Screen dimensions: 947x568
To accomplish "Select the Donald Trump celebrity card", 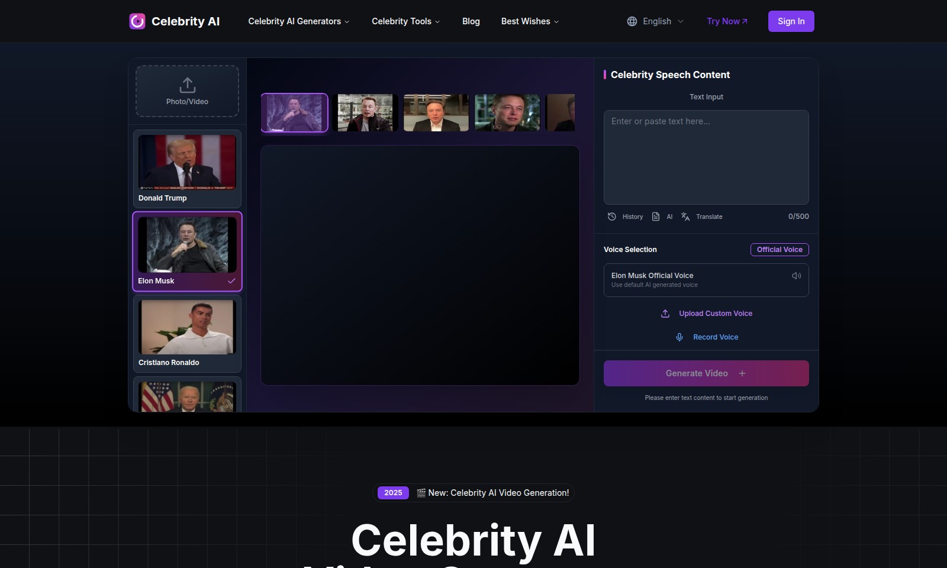I will [187, 169].
